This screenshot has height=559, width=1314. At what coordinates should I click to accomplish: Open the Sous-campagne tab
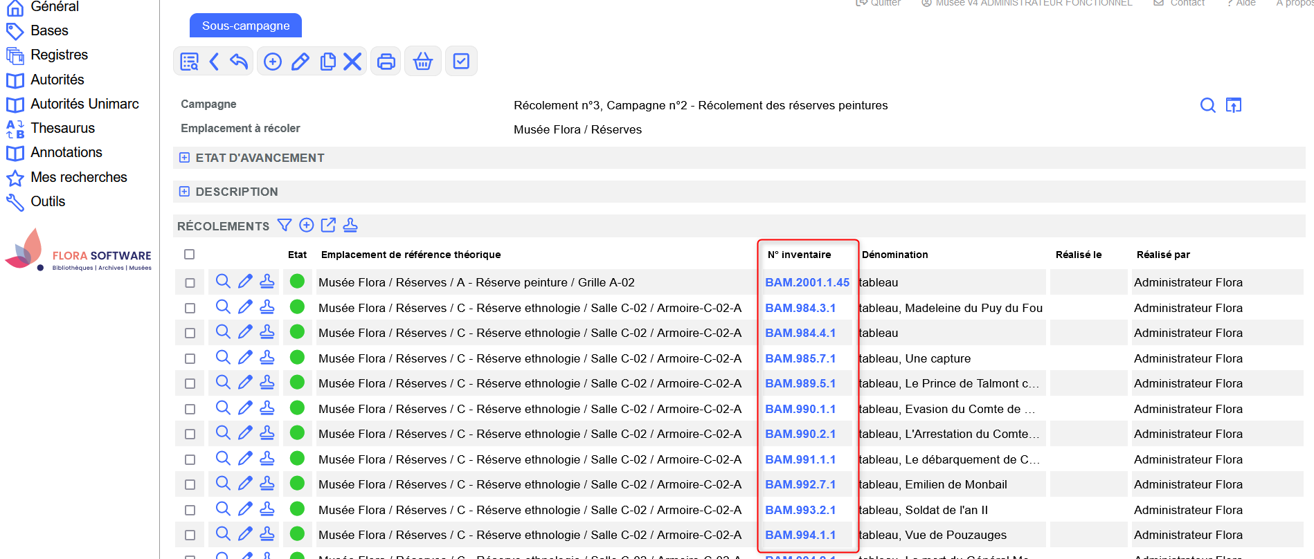(246, 26)
